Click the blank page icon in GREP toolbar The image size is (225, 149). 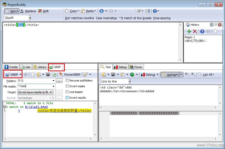[33, 74]
